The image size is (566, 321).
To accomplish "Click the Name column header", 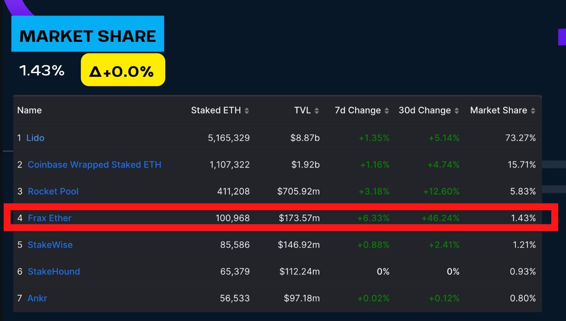I will click(29, 110).
